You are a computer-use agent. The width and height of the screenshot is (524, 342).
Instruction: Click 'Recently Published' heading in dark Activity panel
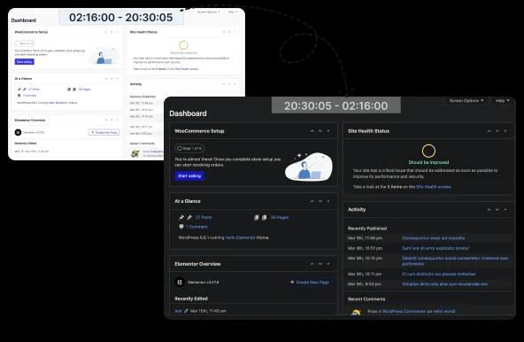[x=367, y=229]
